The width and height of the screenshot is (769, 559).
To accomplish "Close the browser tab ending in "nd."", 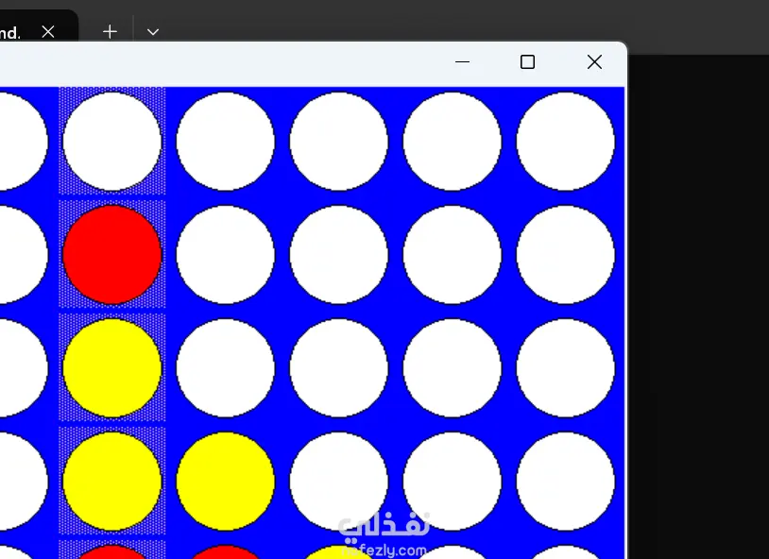I will click(x=48, y=32).
